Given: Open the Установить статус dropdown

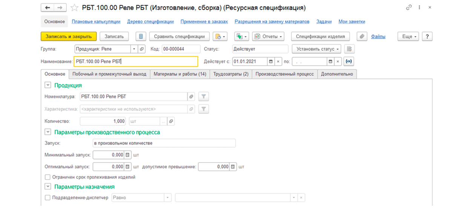Looking at the screenshot, I should coord(316,49).
